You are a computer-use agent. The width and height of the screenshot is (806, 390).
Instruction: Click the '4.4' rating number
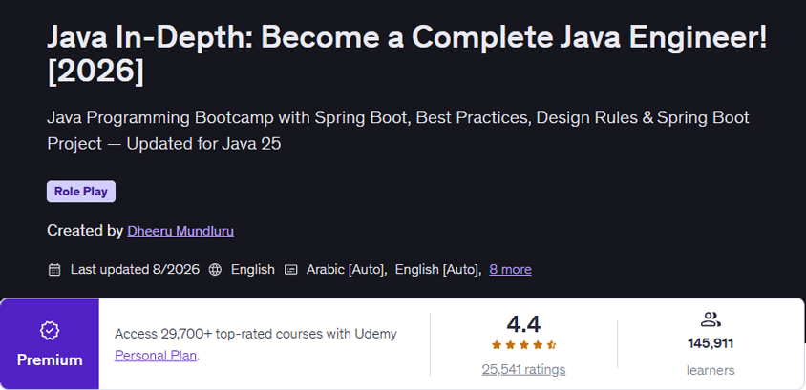coord(523,324)
